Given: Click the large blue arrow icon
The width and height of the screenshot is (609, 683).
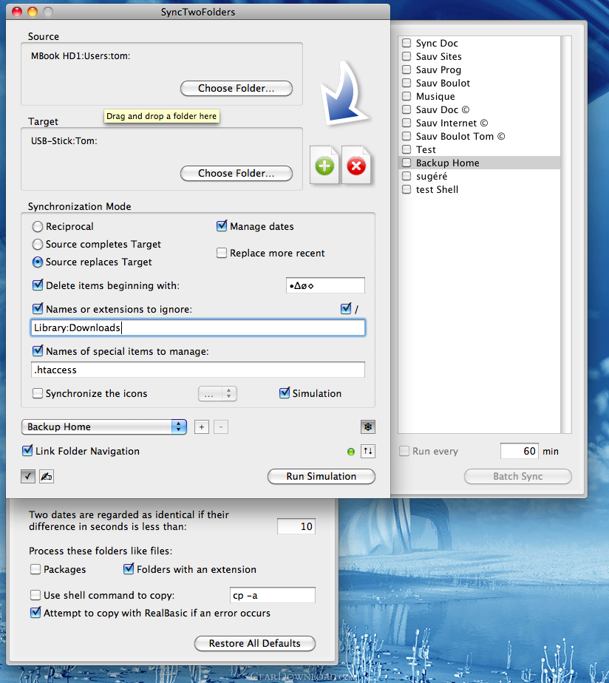Looking at the screenshot, I should pyautogui.click(x=344, y=93).
